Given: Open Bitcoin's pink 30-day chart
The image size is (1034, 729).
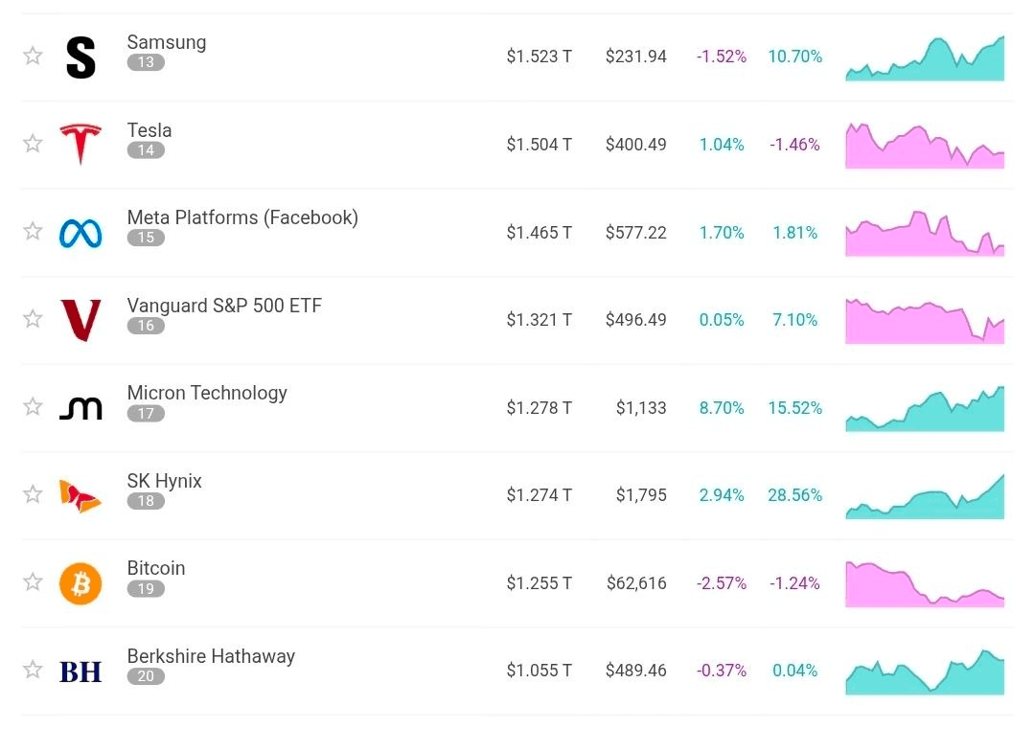Looking at the screenshot, I should [x=925, y=584].
